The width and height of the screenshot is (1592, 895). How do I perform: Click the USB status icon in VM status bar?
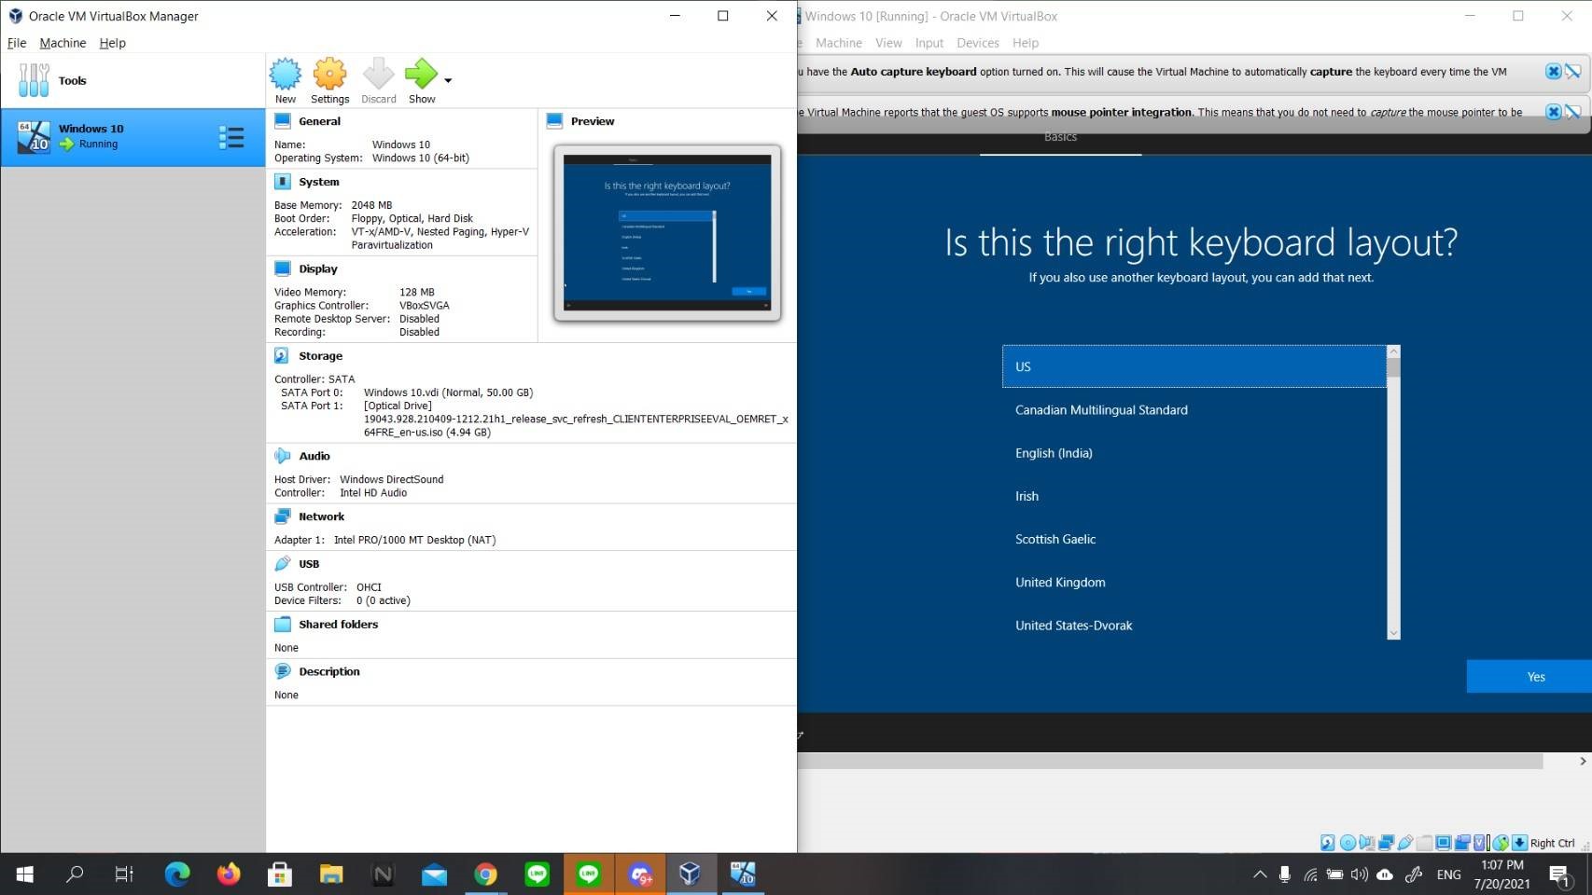pyautogui.click(x=1405, y=843)
